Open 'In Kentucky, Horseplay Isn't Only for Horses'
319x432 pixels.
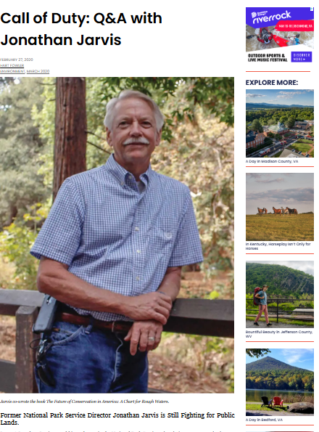[x=278, y=246]
